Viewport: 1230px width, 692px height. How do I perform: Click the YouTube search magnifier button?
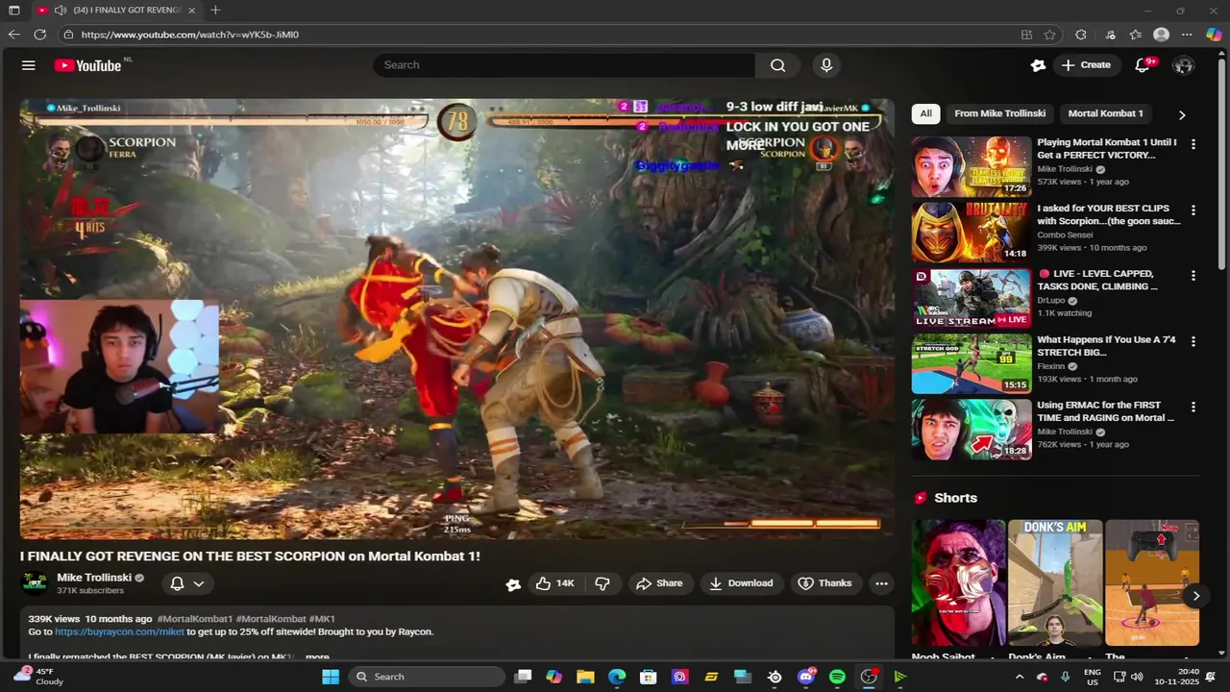(x=777, y=65)
